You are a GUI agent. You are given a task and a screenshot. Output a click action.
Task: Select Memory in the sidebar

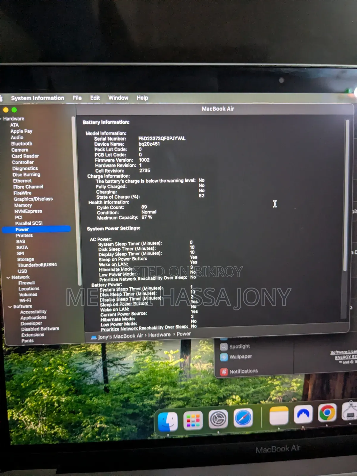click(23, 205)
